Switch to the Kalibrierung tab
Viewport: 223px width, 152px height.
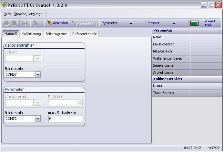pyautogui.click(x=31, y=34)
